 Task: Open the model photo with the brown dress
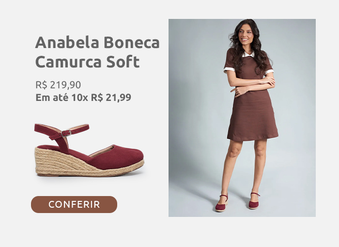[x=242, y=118]
